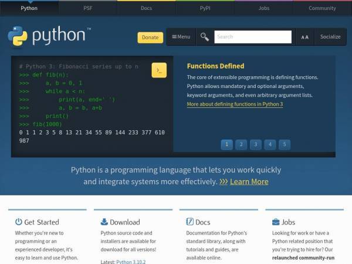Viewport: 352px width, 264px height.
Task: Open the Menu dropdown
Action: (x=181, y=37)
